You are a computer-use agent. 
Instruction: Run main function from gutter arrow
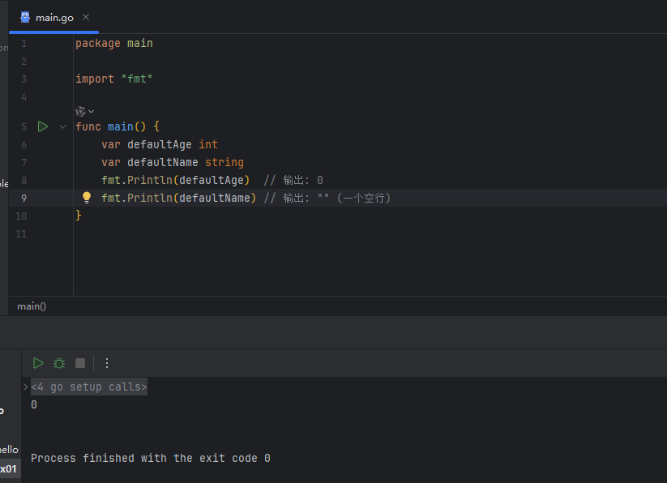pos(42,126)
